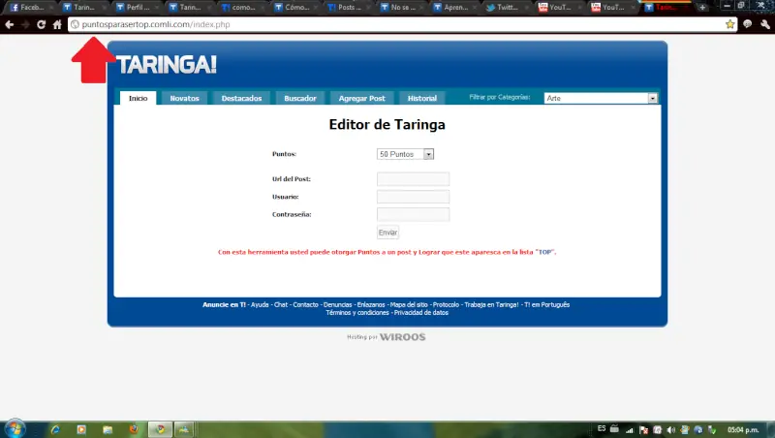Screen dimensions: 775x438
Task: Click the speech bubble extension icon
Action: [x=747, y=24]
